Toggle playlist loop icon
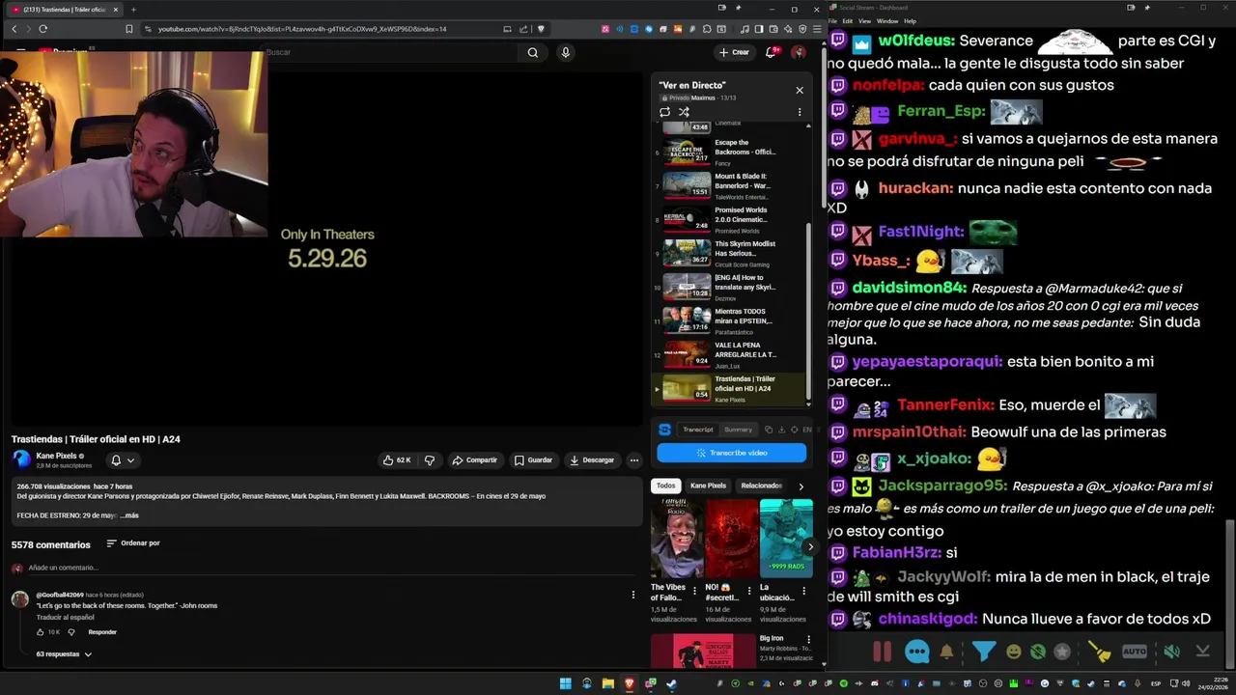The image size is (1236, 695). click(x=664, y=112)
